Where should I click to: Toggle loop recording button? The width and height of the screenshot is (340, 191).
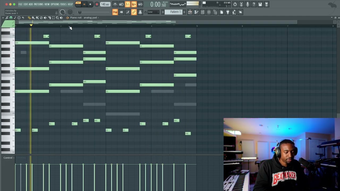tap(140, 4)
